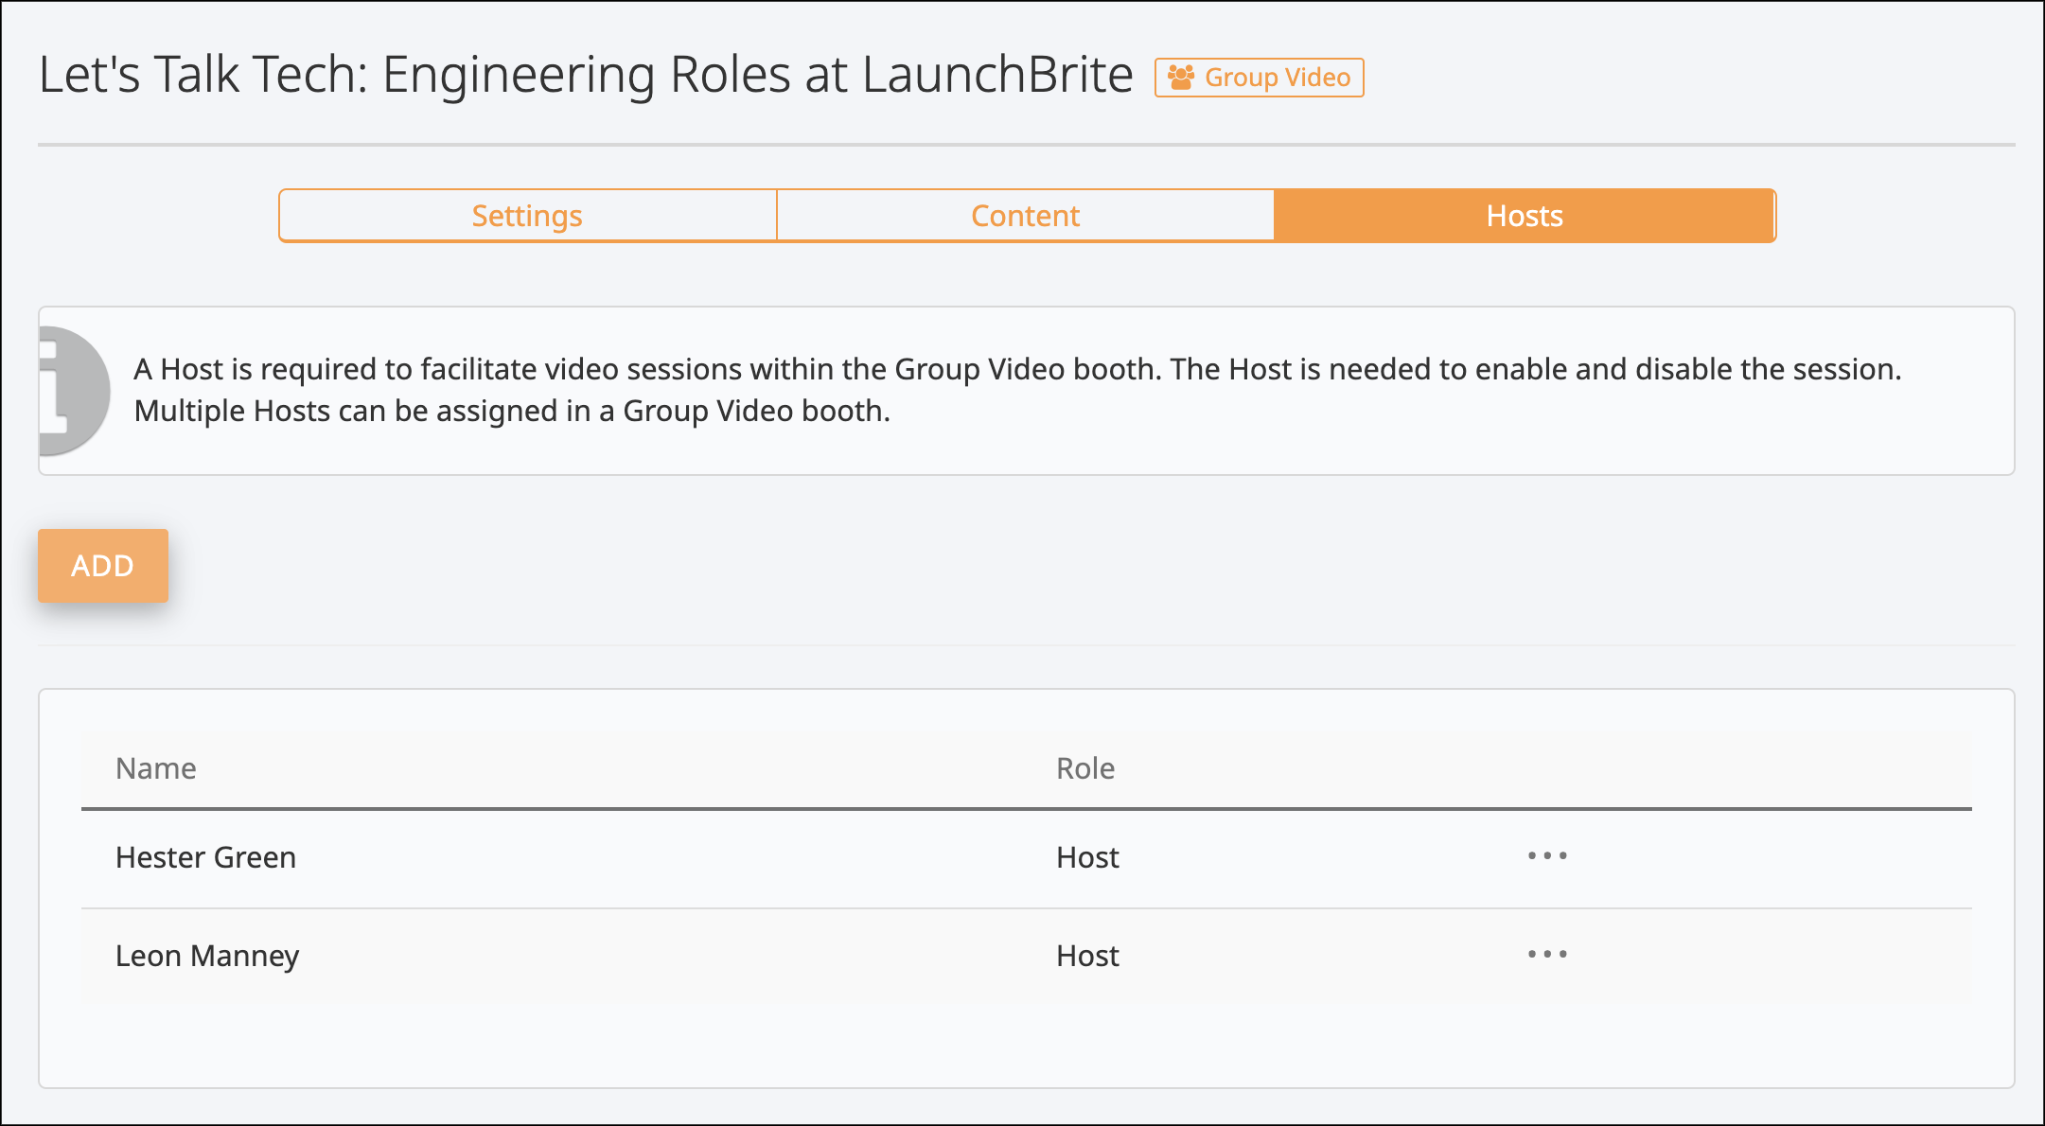The width and height of the screenshot is (2045, 1126).
Task: Open Hester Green's three-dot options menu
Action: (1547, 856)
